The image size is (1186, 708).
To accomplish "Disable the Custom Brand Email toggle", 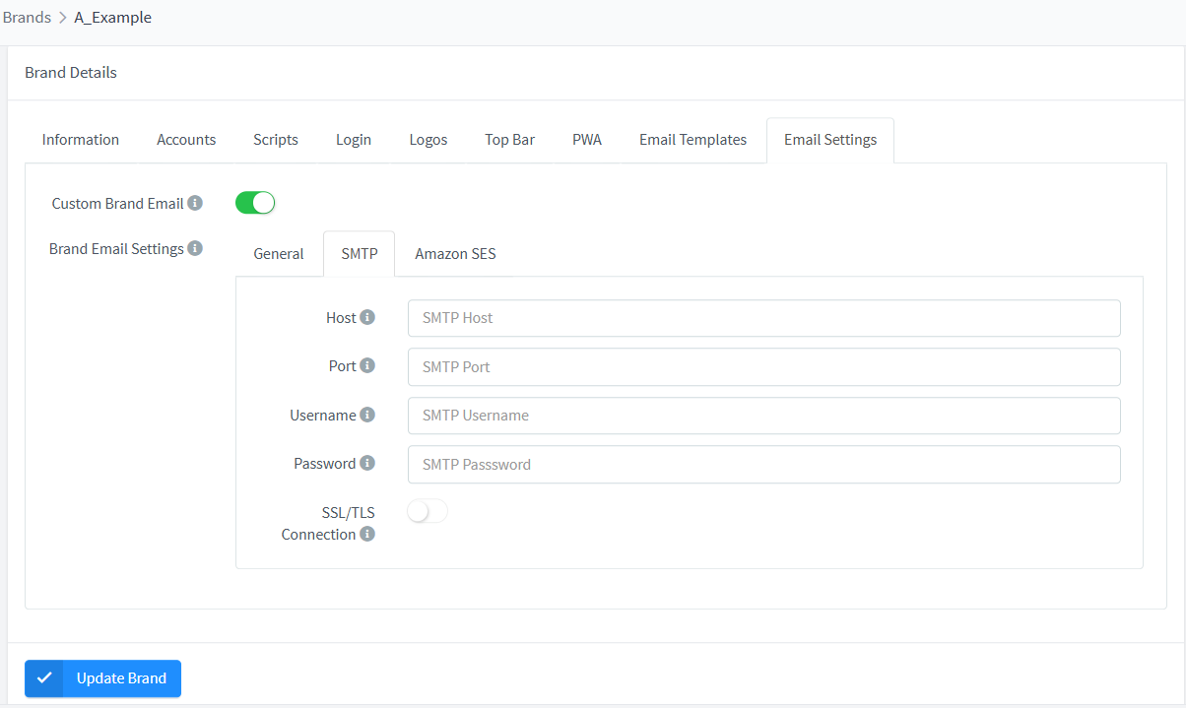I will (255, 203).
